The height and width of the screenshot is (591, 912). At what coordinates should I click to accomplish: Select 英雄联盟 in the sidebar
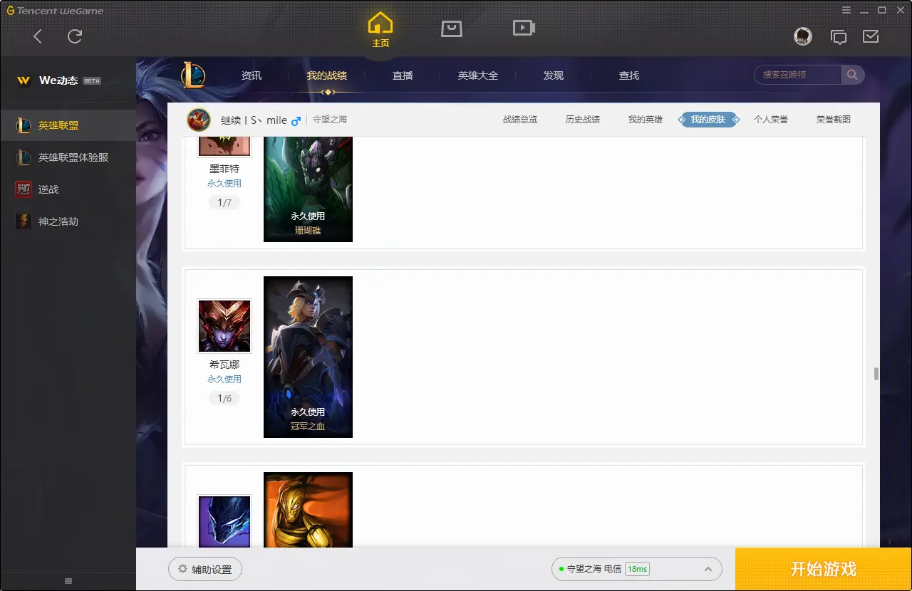[x=68, y=125]
